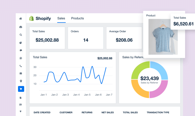Open the circular chat/reviews sidebar icon
Viewport: 195px width, 116px height.
click(21, 58)
